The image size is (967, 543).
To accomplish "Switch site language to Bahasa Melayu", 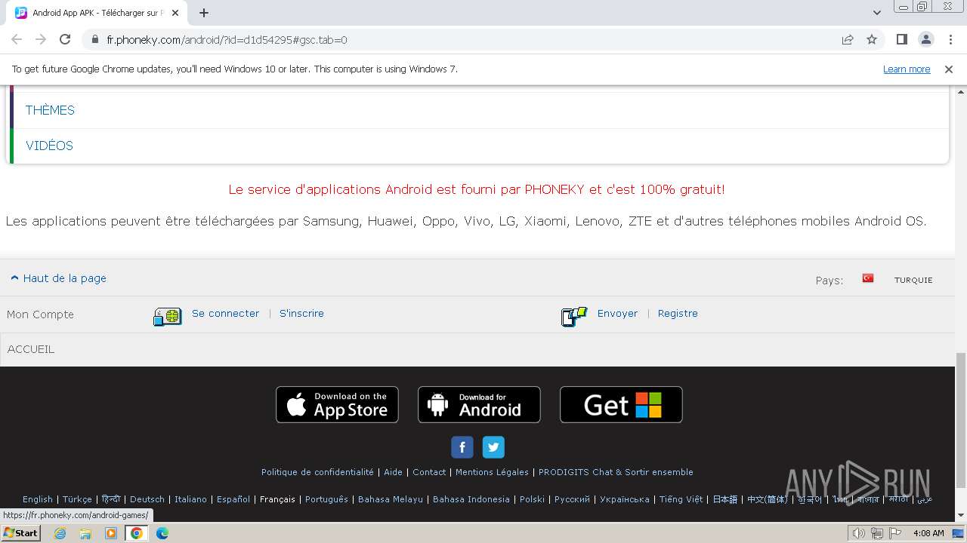I will [391, 499].
